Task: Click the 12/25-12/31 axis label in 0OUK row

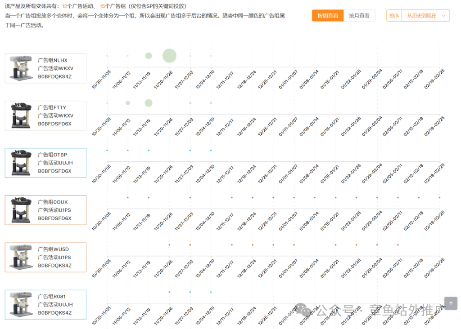Action: pos(267,221)
